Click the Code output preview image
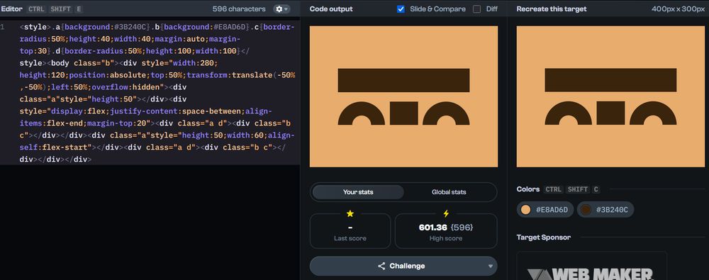Viewport: 709px width, 280px height. [x=403, y=96]
